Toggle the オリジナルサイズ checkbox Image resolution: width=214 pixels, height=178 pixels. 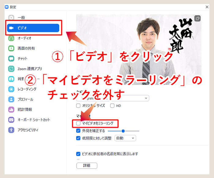[x=79, y=106]
